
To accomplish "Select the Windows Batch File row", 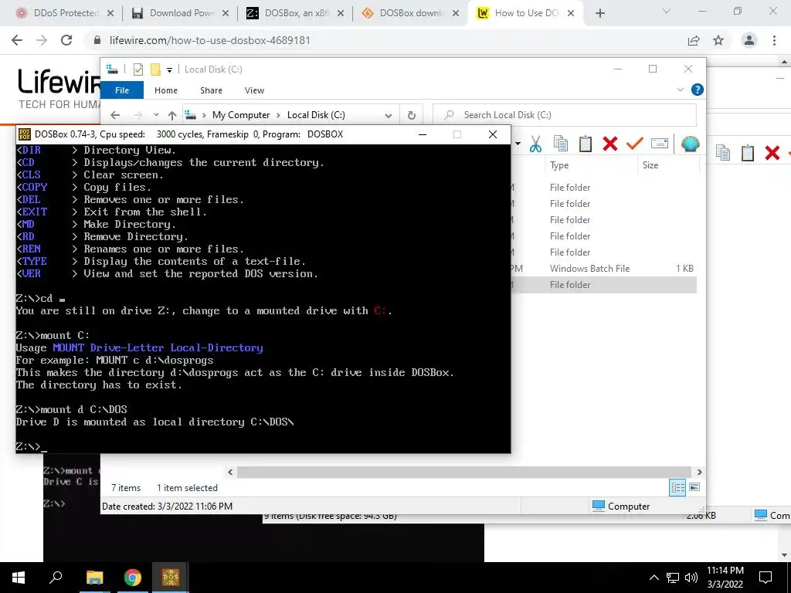I will (603, 268).
